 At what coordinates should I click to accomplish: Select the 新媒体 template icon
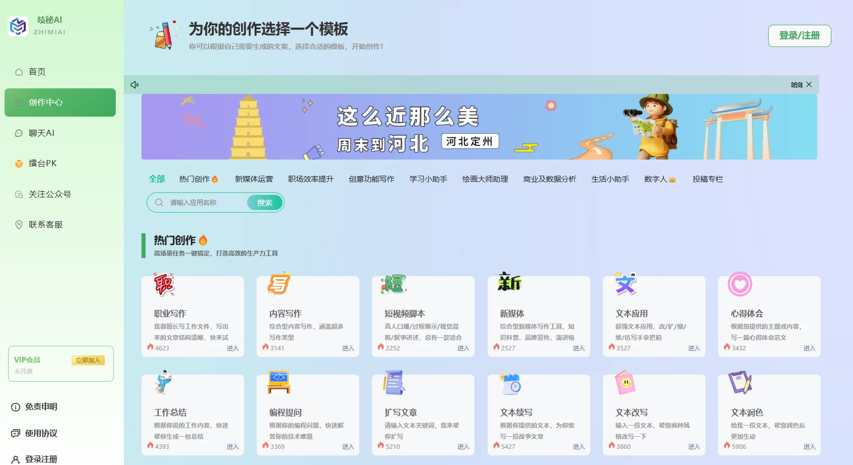(509, 283)
